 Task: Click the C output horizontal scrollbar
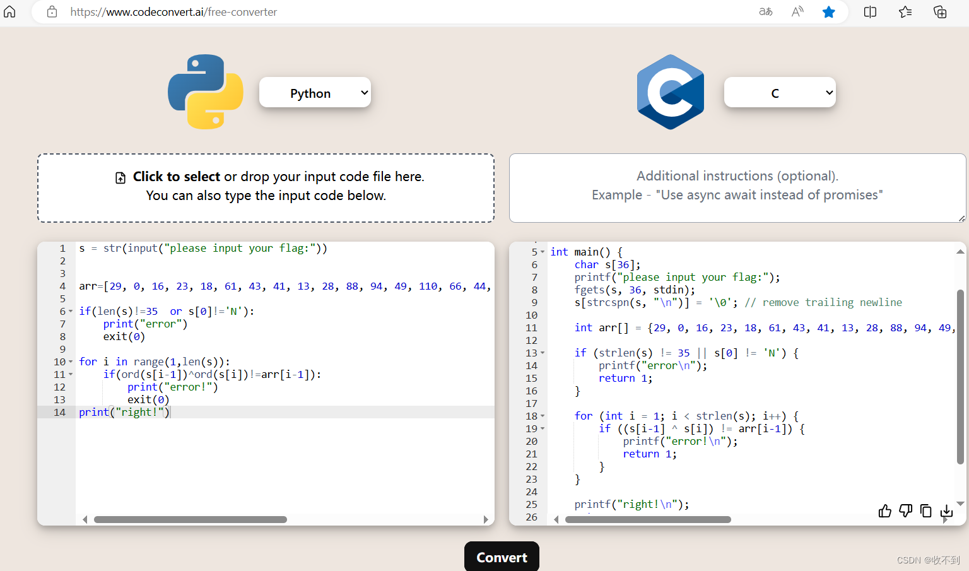point(648,520)
